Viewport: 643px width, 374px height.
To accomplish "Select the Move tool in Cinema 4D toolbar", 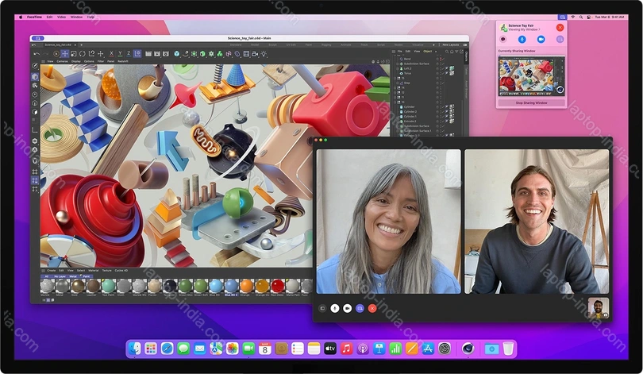I will point(65,54).
